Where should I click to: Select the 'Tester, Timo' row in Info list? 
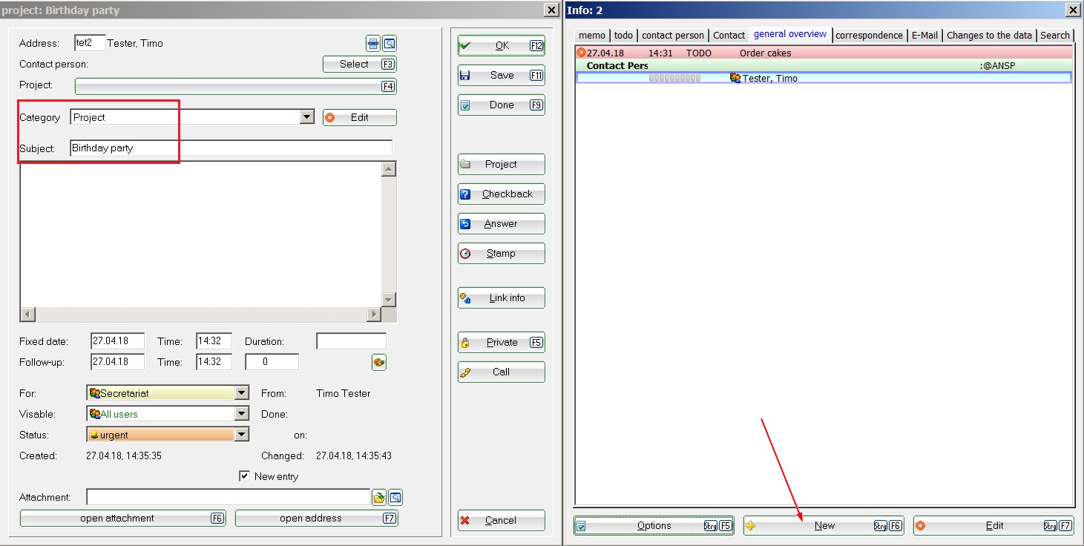coord(824,78)
